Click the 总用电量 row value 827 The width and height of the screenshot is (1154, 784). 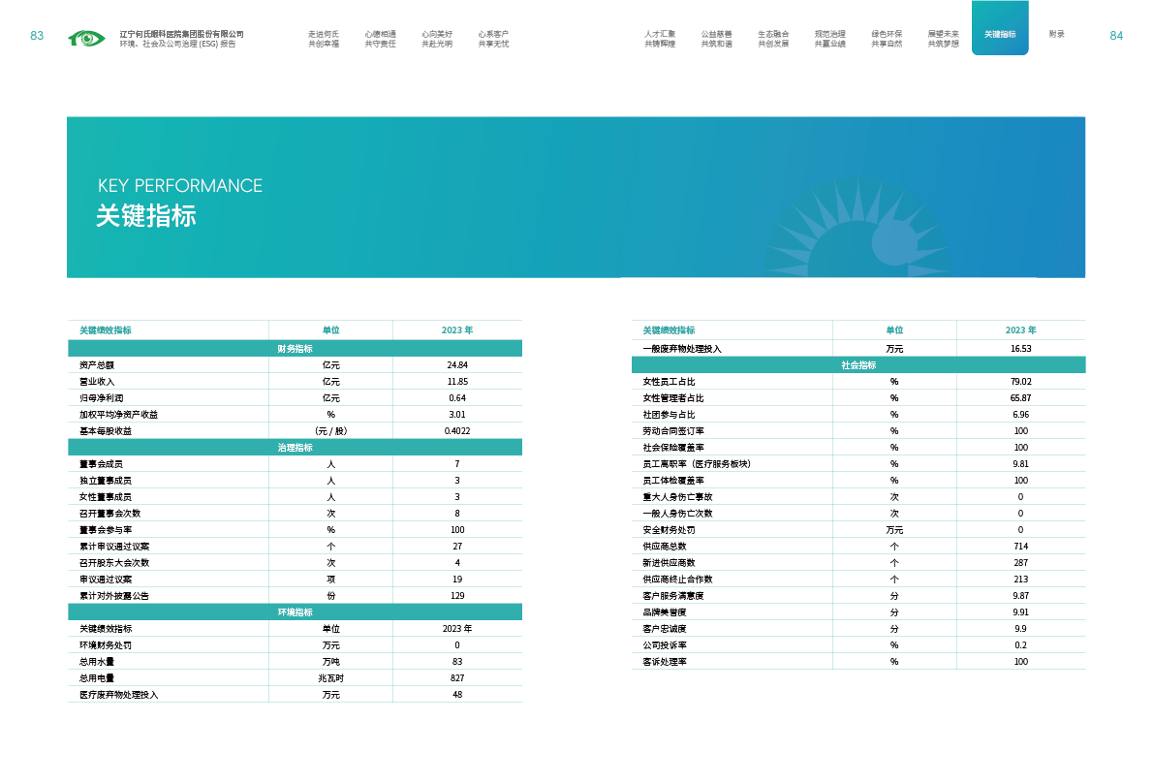[x=457, y=678]
